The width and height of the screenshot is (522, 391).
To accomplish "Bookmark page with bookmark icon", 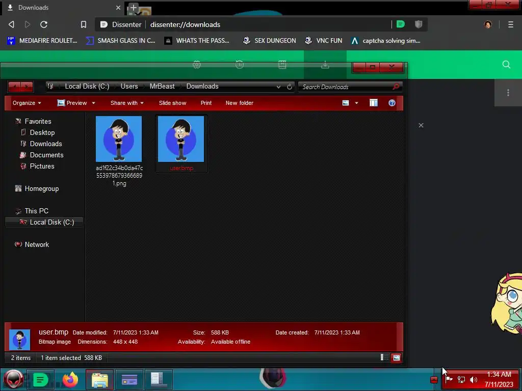I will tap(84, 24).
